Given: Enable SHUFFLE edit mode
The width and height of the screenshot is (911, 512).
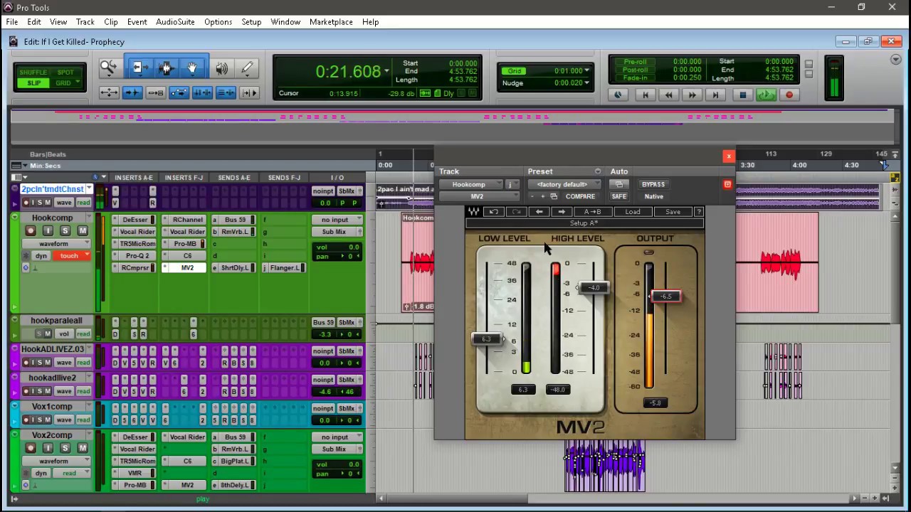Looking at the screenshot, I should pyautogui.click(x=33, y=73).
